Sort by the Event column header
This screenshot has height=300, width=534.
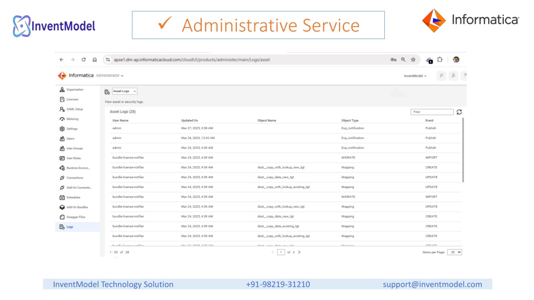429,120
